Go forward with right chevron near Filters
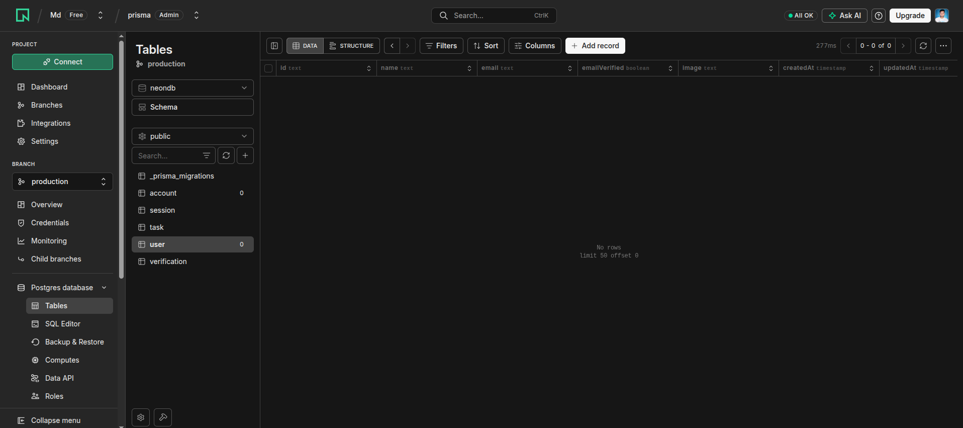 (x=408, y=46)
